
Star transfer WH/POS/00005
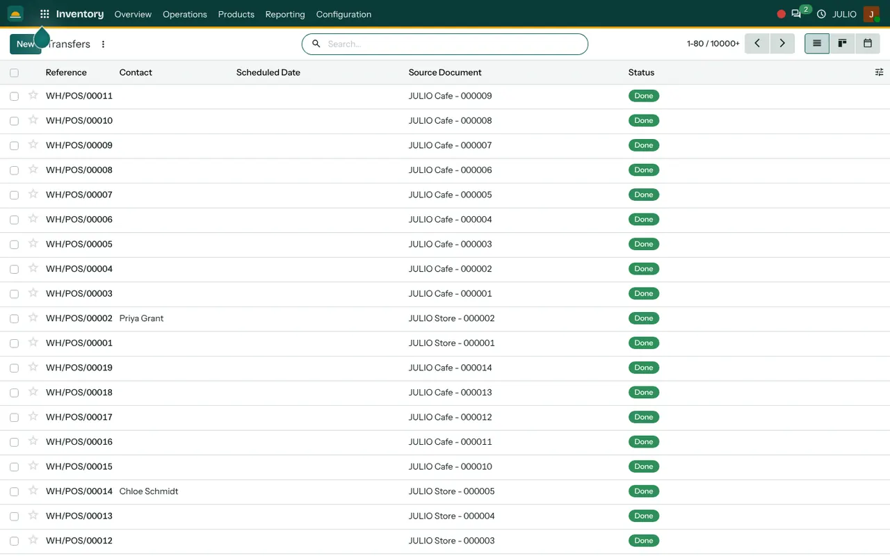pyautogui.click(x=33, y=243)
